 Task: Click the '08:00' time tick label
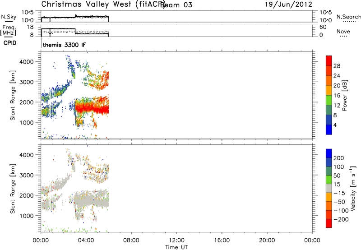[x=131, y=241]
